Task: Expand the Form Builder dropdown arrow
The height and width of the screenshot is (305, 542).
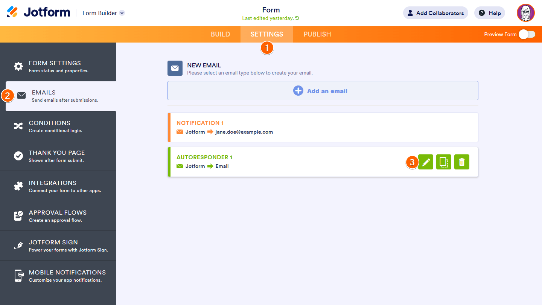Action: click(x=122, y=13)
